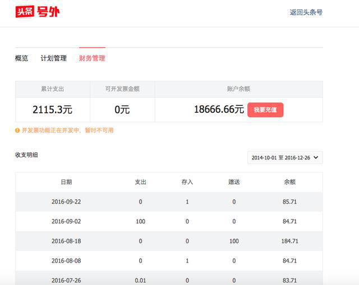359x285 pixels.
Task: Click the 头条号外 logo
Action: pos(37,12)
